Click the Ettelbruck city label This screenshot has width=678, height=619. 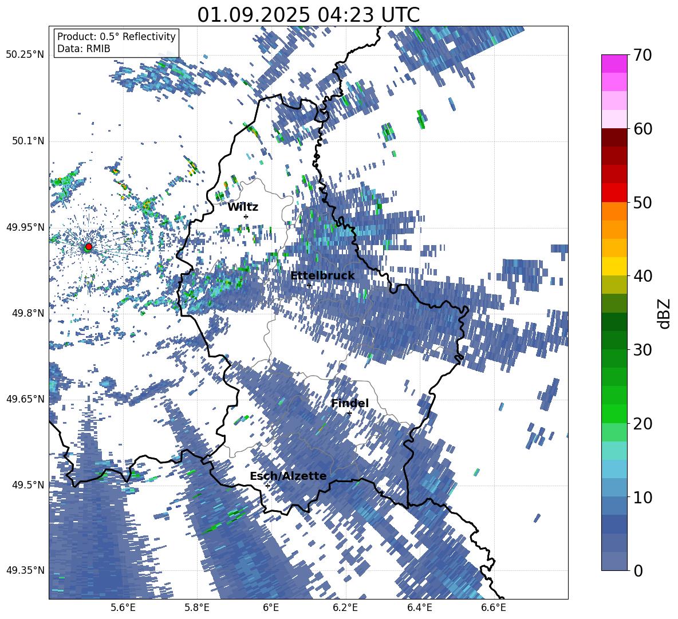322,276
